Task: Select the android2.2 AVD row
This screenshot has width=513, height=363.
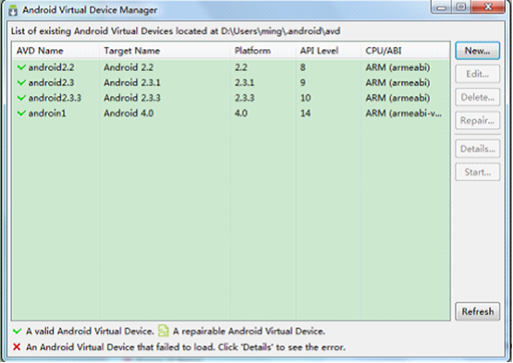Action: coord(231,67)
